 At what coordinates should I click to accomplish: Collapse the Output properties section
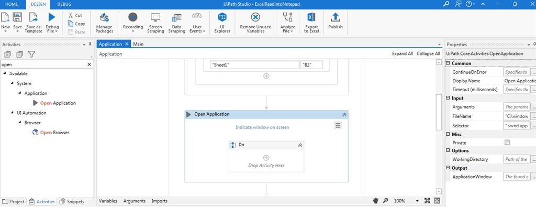click(448, 168)
